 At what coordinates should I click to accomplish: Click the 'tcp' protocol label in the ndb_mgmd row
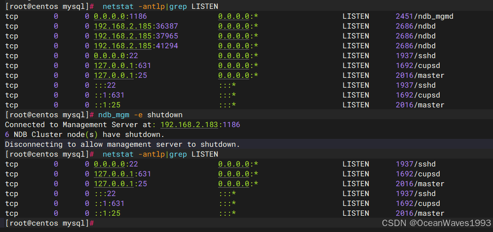(12, 16)
